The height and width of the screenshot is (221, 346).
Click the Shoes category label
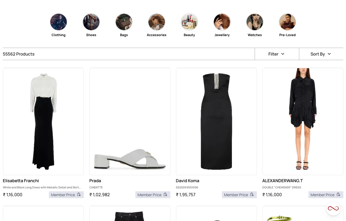click(91, 35)
